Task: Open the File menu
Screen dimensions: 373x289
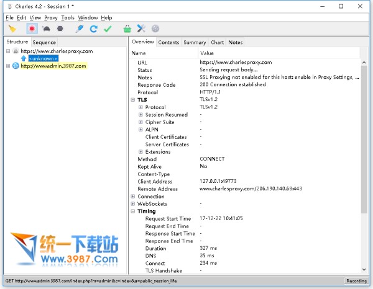Action: tap(9, 17)
